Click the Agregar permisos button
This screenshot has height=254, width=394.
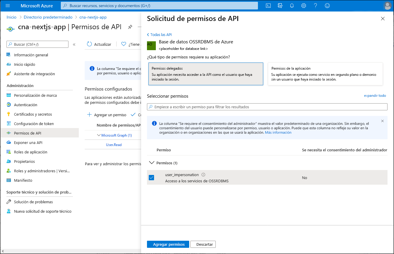(x=168, y=244)
